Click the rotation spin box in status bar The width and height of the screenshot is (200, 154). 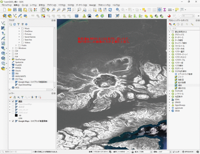click(165, 152)
